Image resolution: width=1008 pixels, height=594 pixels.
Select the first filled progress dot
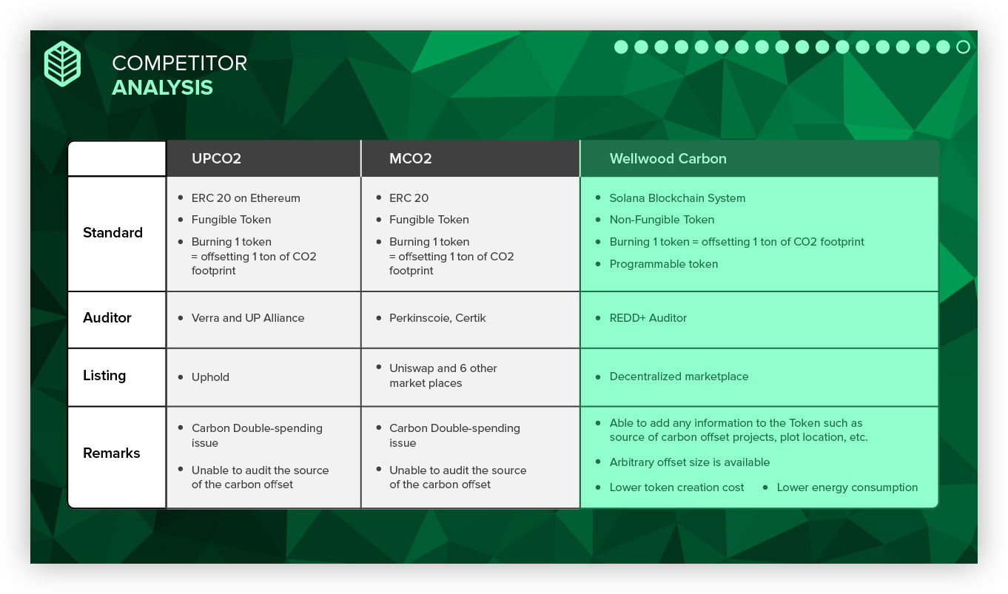tap(621, 47)
